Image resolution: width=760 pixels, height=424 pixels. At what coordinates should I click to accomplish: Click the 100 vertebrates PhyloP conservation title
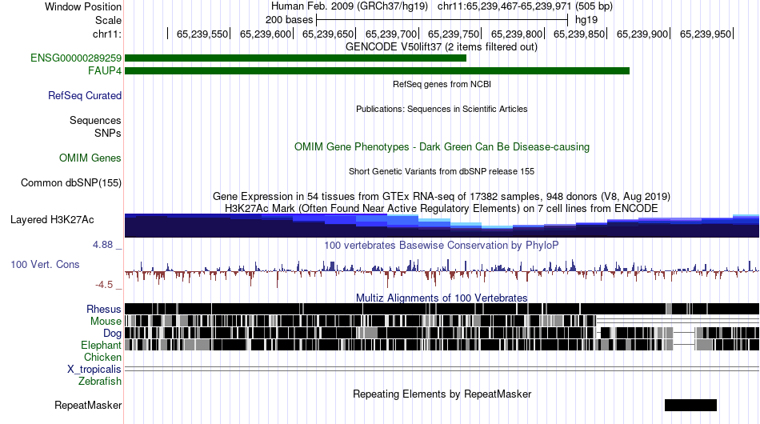click(442, 245)
